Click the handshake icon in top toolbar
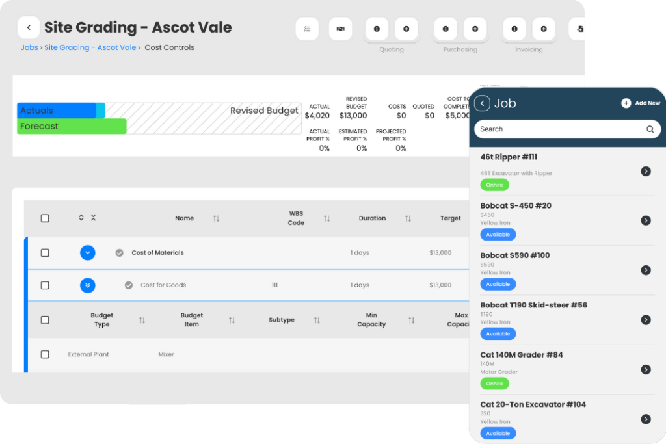Image resolution: width=666 pixels, height=444 pixels. (340, 29)
